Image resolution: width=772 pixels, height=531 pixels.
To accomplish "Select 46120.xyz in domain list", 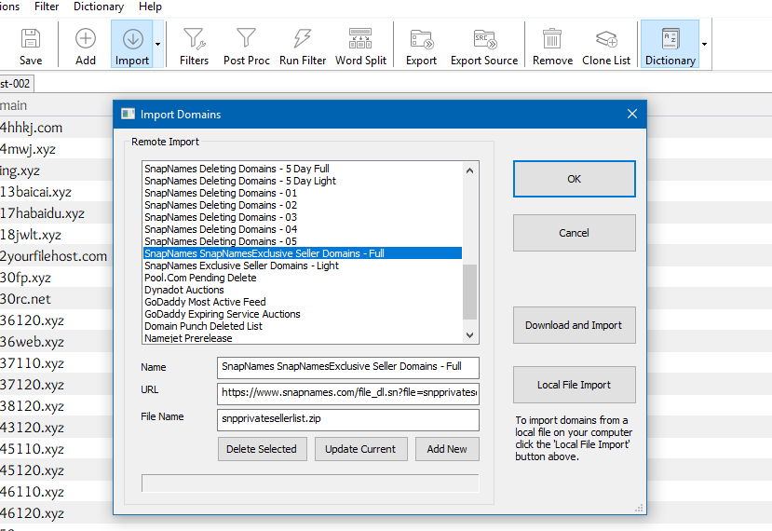I will [32, 513].
